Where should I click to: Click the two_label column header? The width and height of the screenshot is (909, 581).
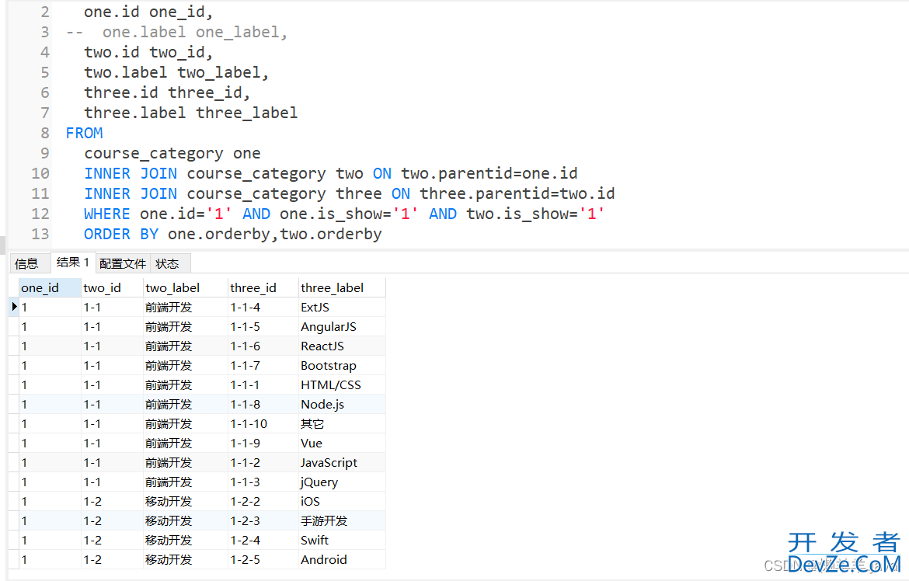(186, 287)
